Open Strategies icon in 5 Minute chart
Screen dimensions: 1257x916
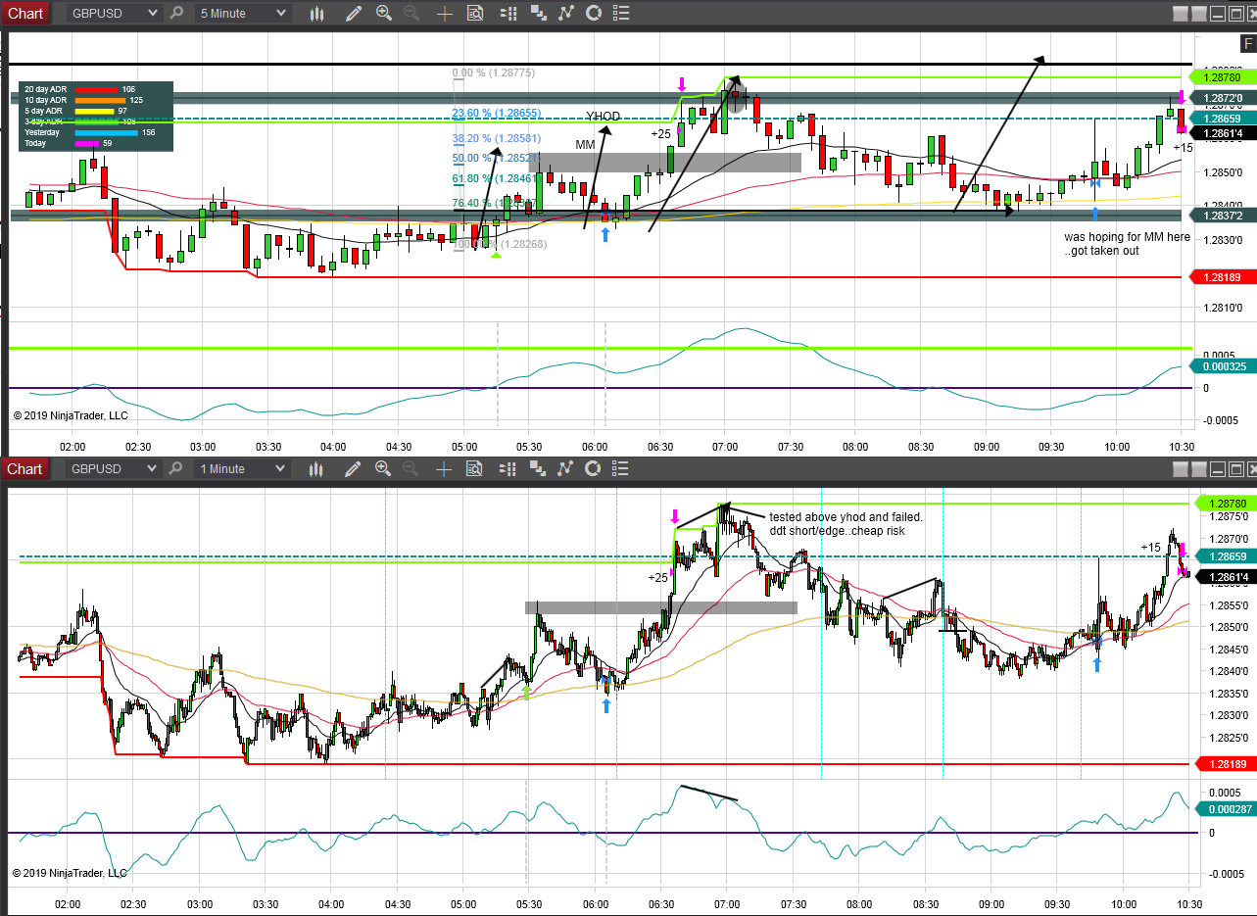pyautogui.click(x=593, y=13)
